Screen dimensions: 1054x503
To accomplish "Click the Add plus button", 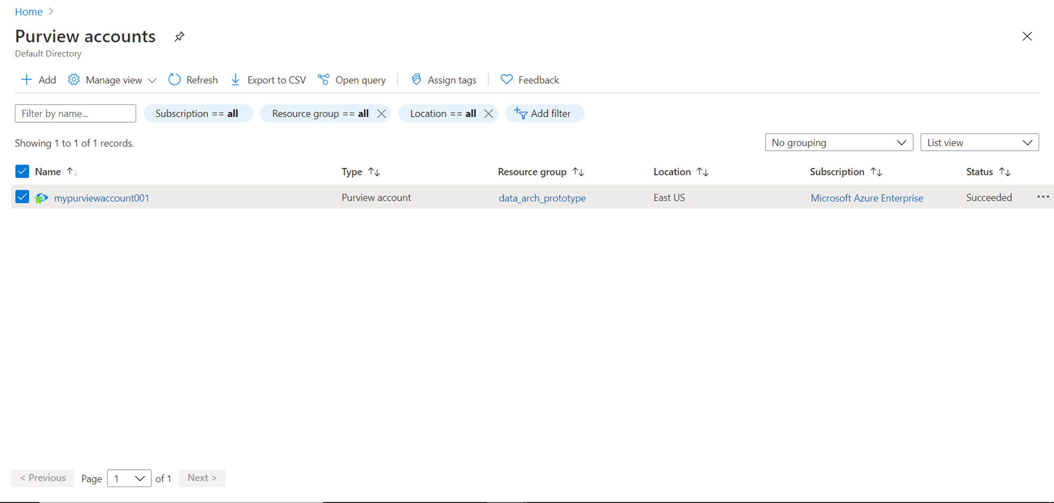I will coord(38,80).
